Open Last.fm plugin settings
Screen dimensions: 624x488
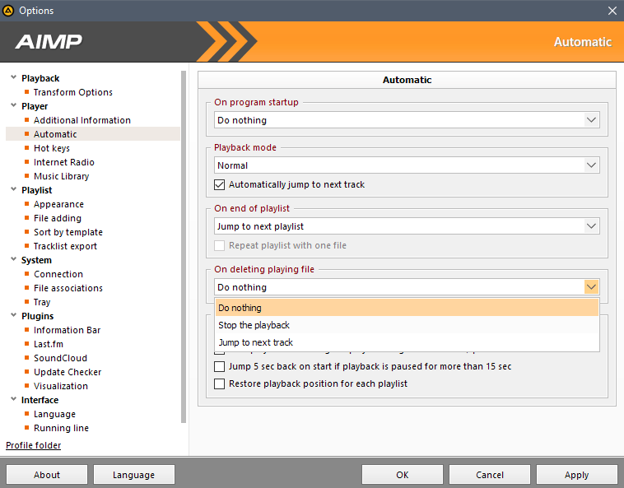(48, 344)
